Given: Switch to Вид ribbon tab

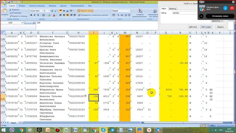Looking at the screenshot, I should [x=90, y=6].
